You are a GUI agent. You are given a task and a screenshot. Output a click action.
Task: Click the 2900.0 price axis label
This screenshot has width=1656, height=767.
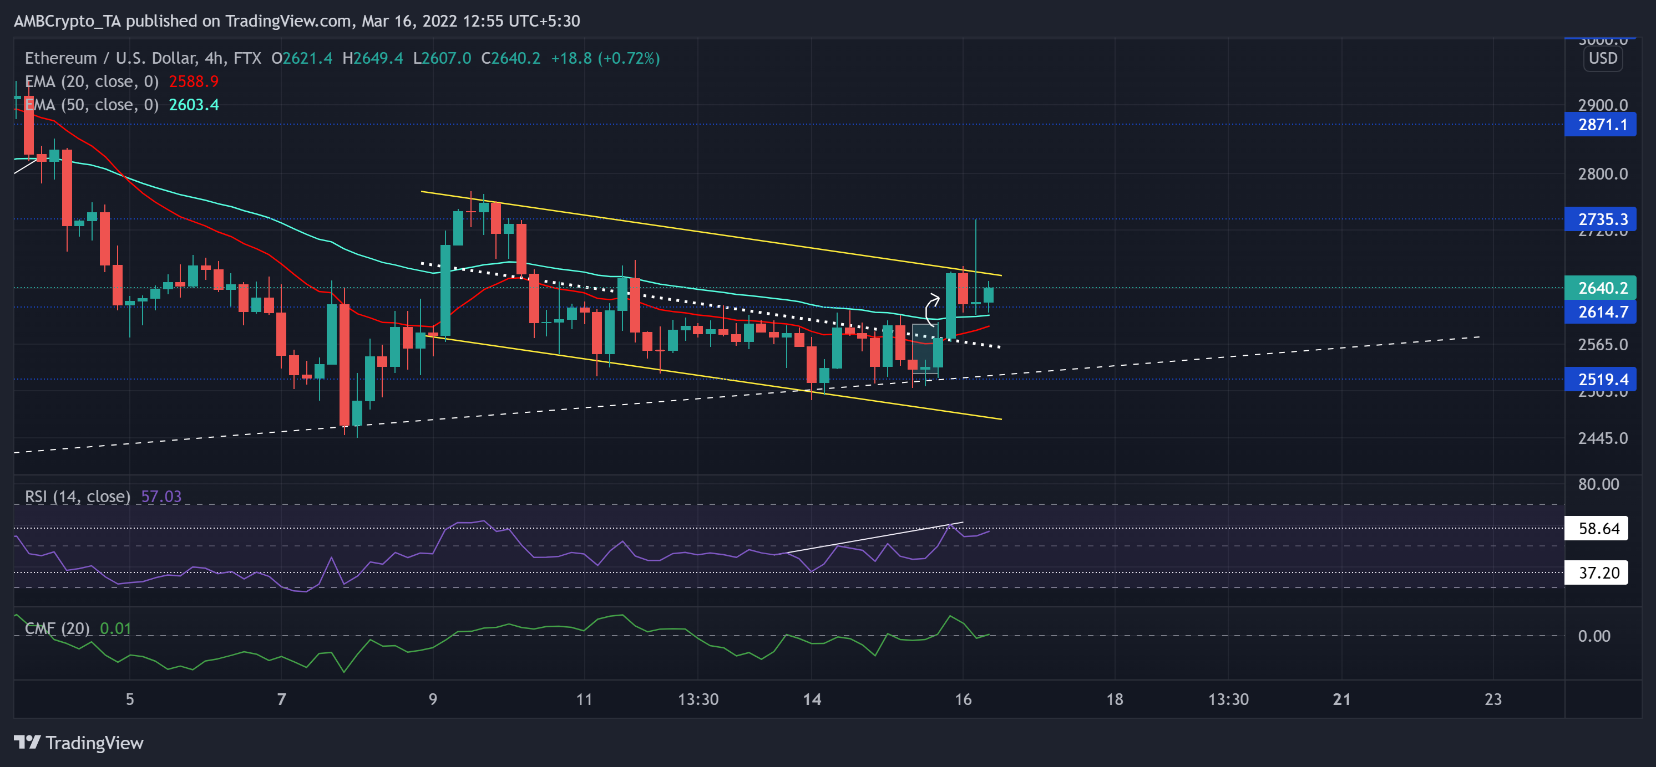click(x=1603, y=105)
